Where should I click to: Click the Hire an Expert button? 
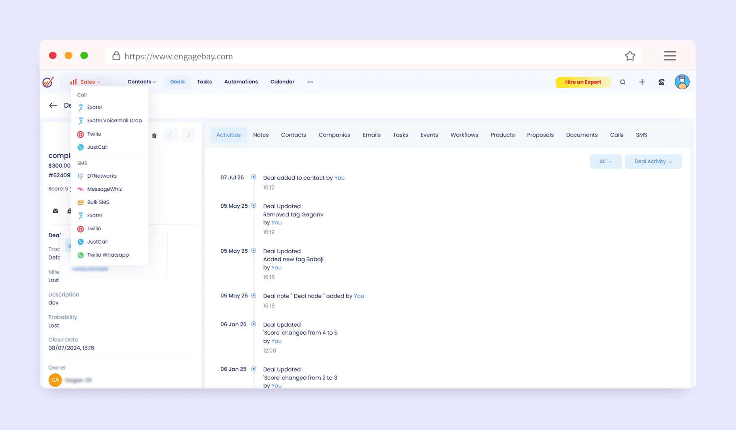coord(583,82)
